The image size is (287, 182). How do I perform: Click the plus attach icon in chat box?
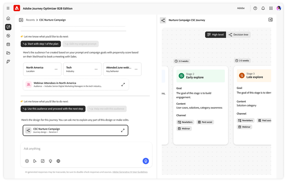[x=27, y=161]
